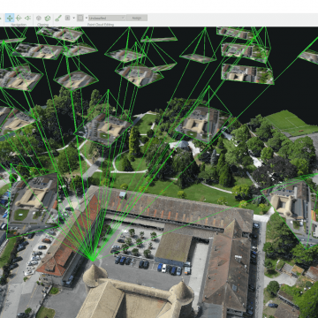Activate the first Clipping tool icon
The width and height of the screenshot is (318, 318).
coord(39,18)
